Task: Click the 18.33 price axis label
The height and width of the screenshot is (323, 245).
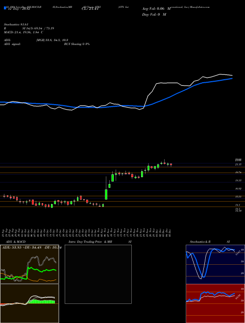Action: coord(239,181)
